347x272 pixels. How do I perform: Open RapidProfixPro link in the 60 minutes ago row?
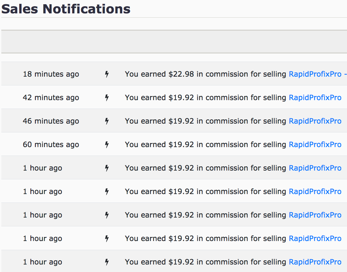coord(315,144)
